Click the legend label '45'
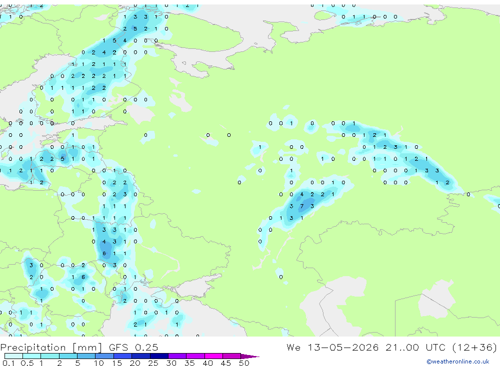This screenshot has width=500, height=366. (226, 363)
